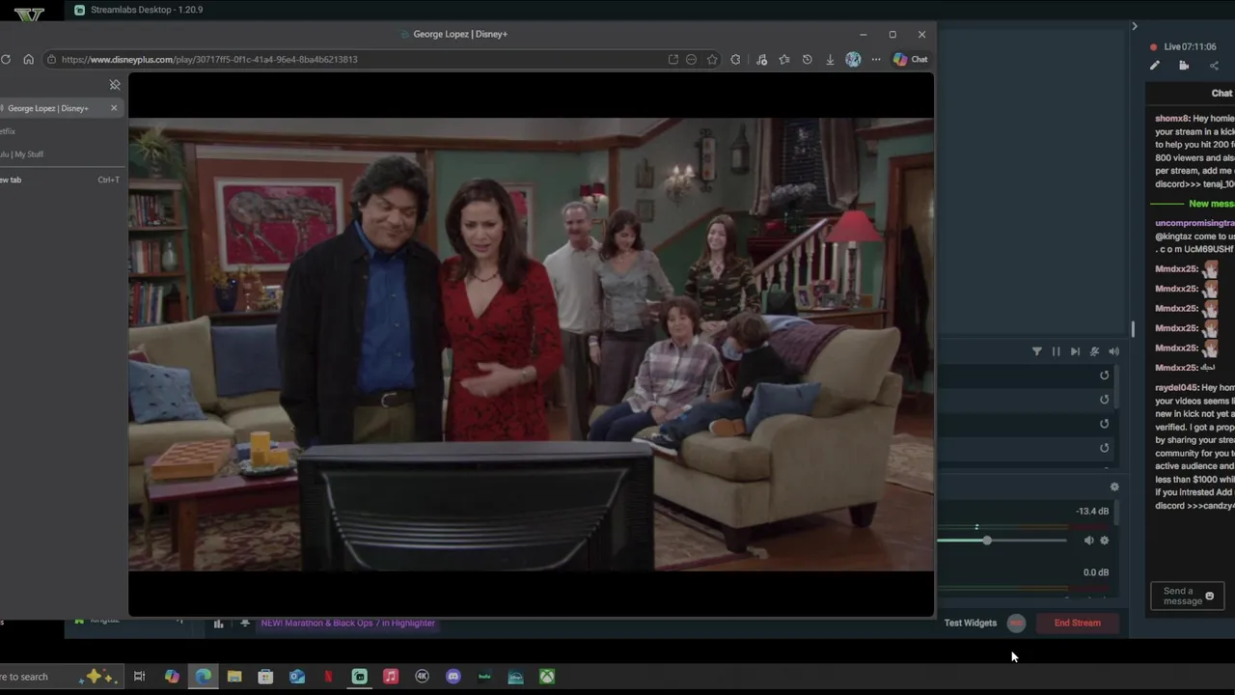
Task: Open browser extensions puzzle icon
Action: pos(735,59)
